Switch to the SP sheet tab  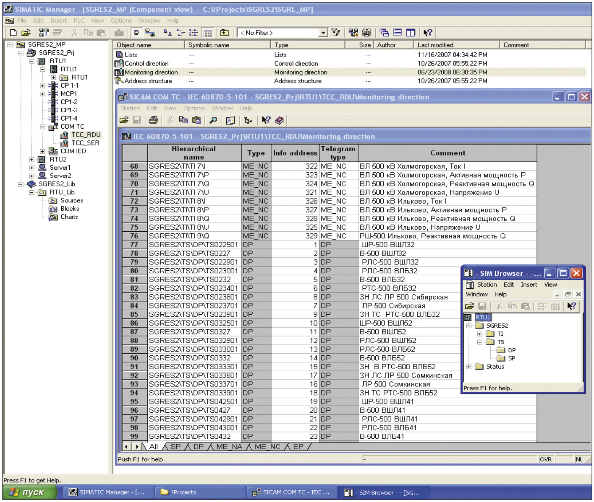click(x=175, y=447)
